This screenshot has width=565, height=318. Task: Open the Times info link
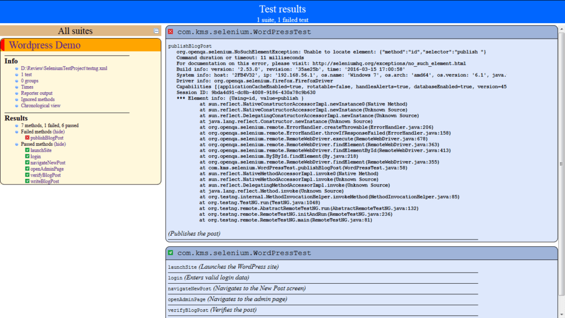(27, 87)
